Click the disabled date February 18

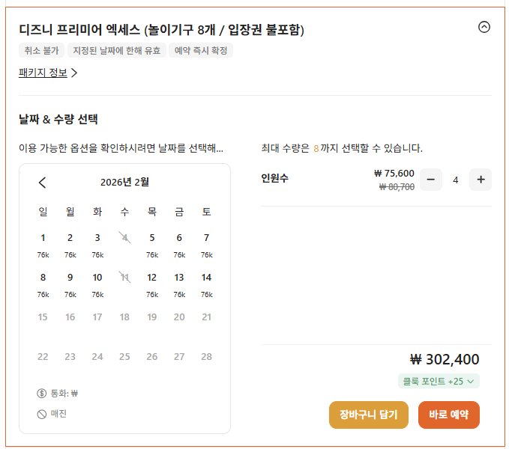[x=124, y=317]
